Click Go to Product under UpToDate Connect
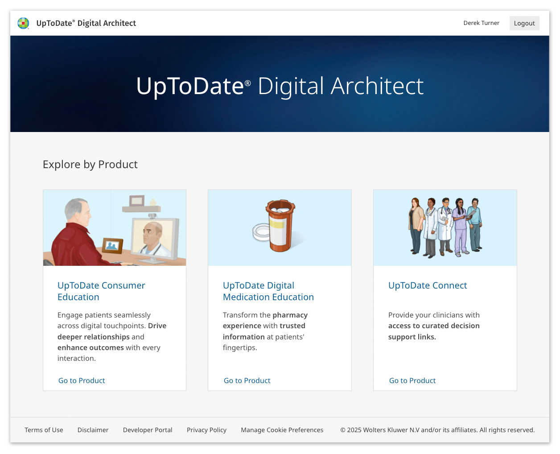Viewport: 560px width, 454px height. pyautogui.click(x=412, y=380)
